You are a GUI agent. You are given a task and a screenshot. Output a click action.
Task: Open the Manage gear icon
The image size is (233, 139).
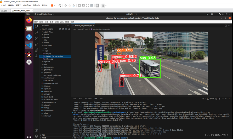pyautogui.click(x=36, y=136)
